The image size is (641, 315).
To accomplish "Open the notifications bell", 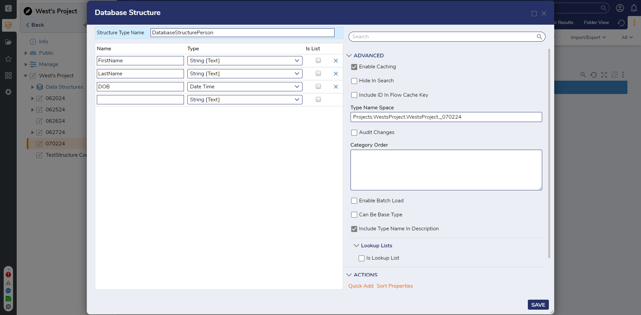I will pyautogui.click(x=634, y=8).
